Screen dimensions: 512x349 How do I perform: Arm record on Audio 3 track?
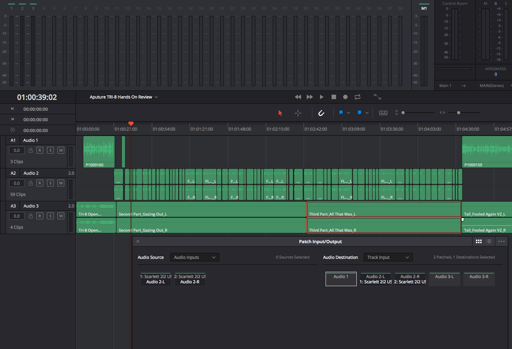click(x=40, y=216)
